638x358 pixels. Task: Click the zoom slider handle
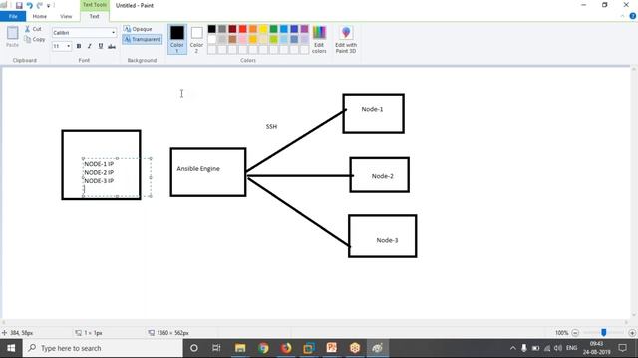[604, 333]
